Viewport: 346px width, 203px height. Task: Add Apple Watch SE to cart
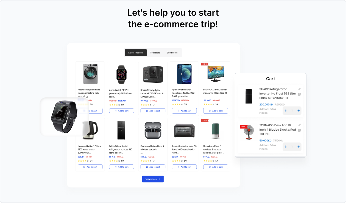121,111
